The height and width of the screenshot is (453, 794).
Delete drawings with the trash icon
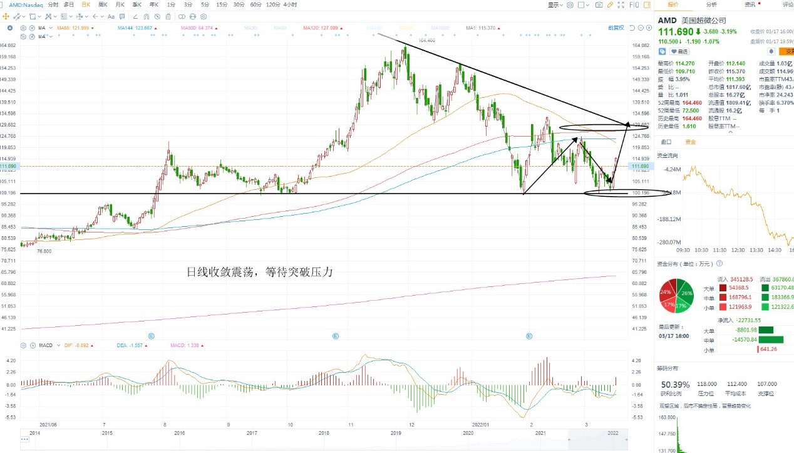pos(168,16)
